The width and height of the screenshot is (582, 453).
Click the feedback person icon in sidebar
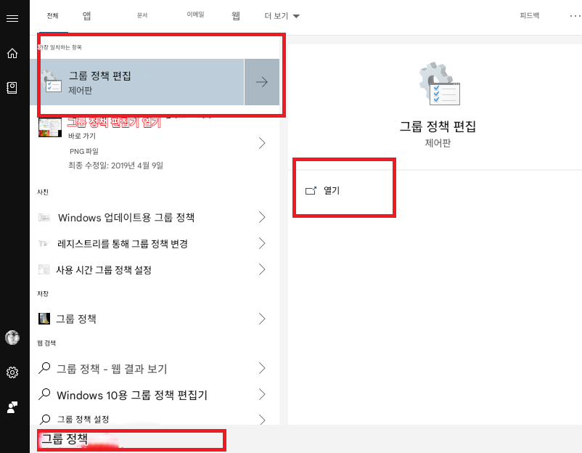[x=12, y=407]
